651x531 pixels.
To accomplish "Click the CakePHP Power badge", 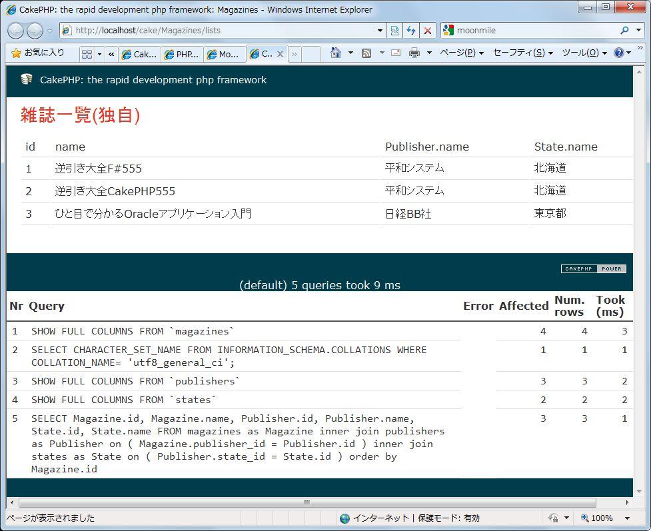I will pos(593,268).
